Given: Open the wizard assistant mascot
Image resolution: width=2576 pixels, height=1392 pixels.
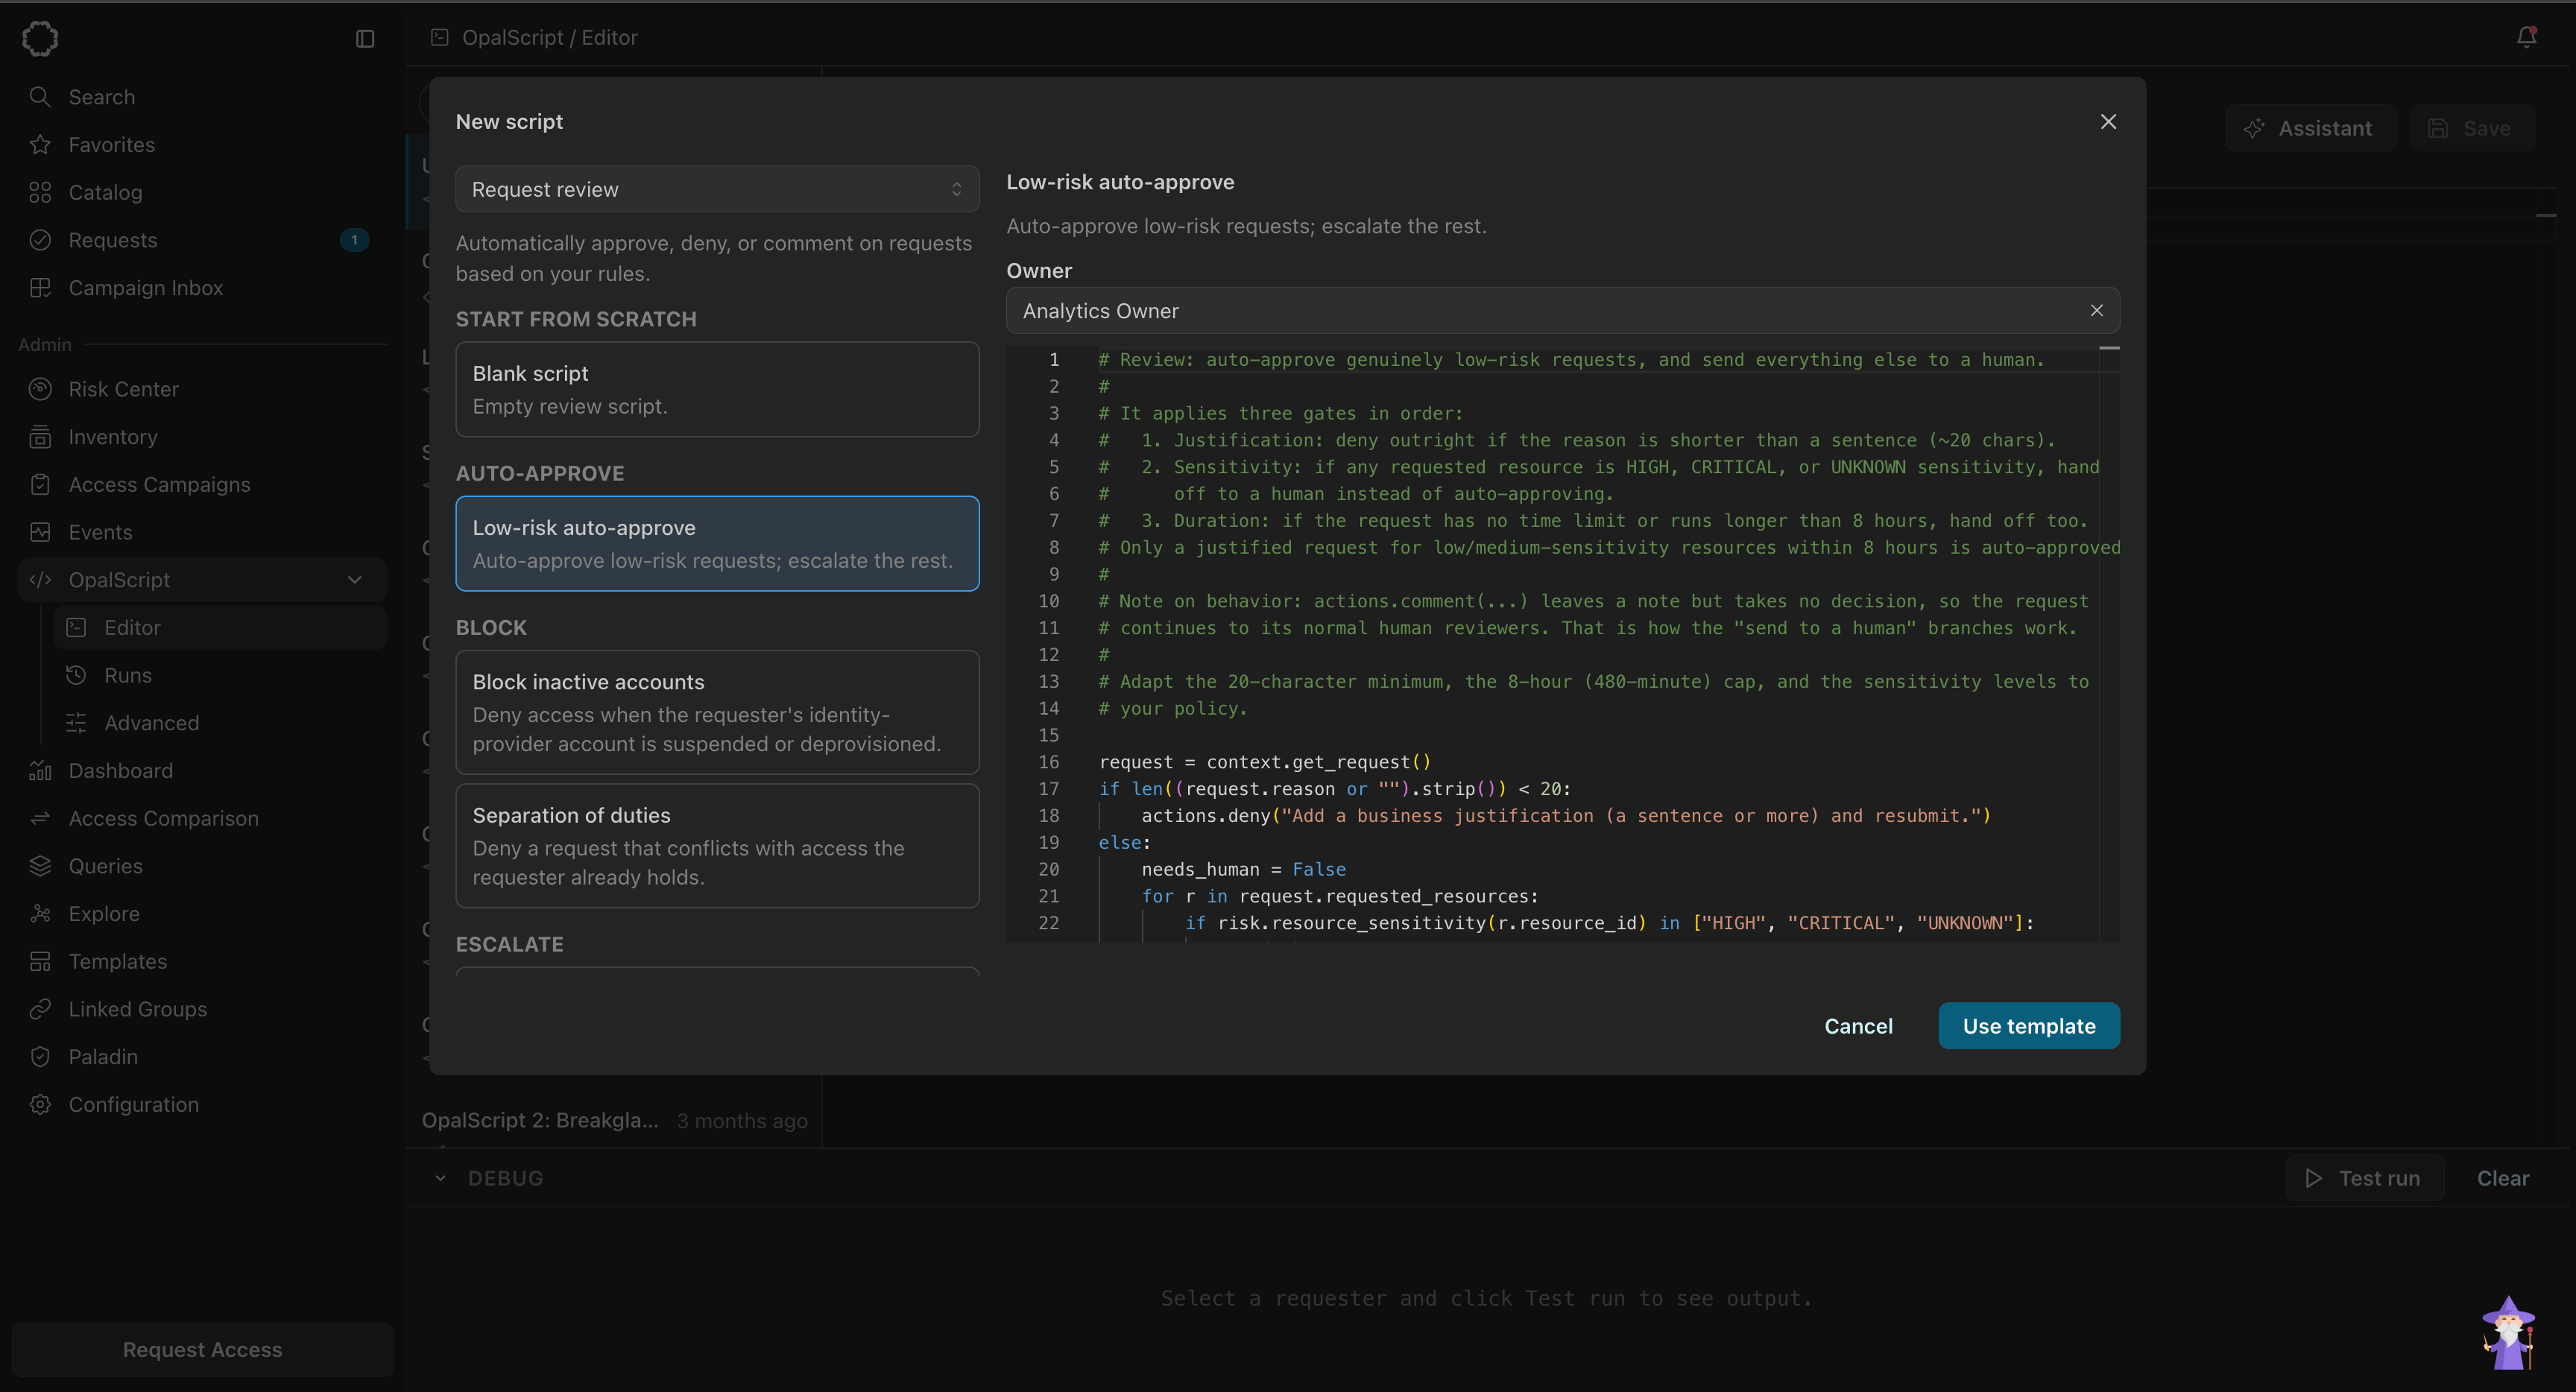Looking at the screenshot, I should point(2508,1332).
